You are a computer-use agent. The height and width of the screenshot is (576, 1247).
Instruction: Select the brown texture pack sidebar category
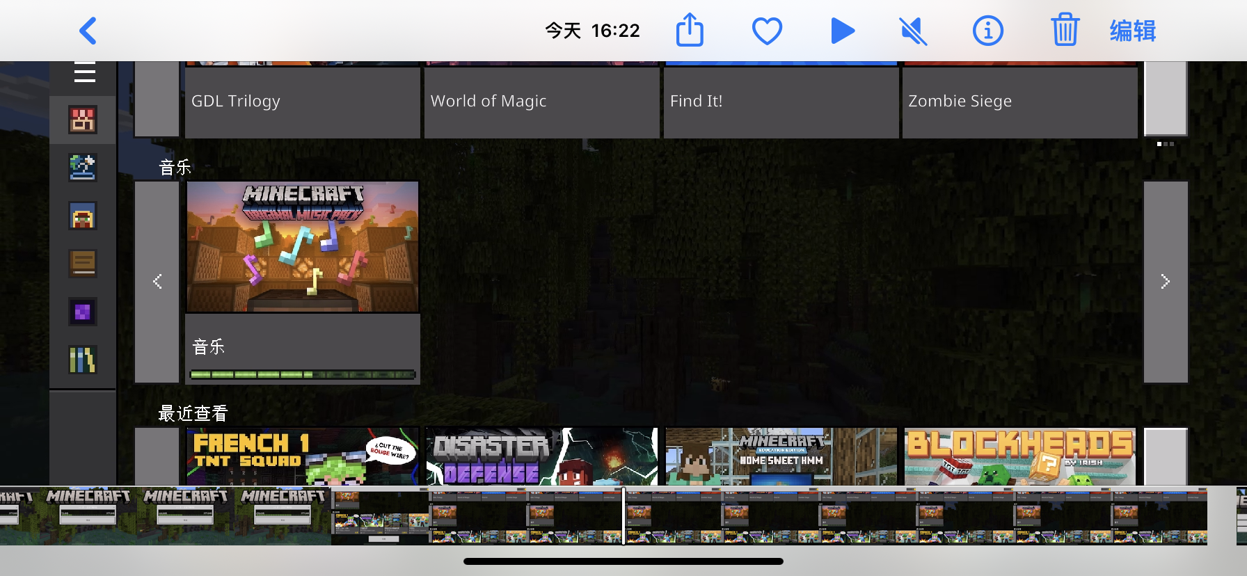tap(83, 264)
